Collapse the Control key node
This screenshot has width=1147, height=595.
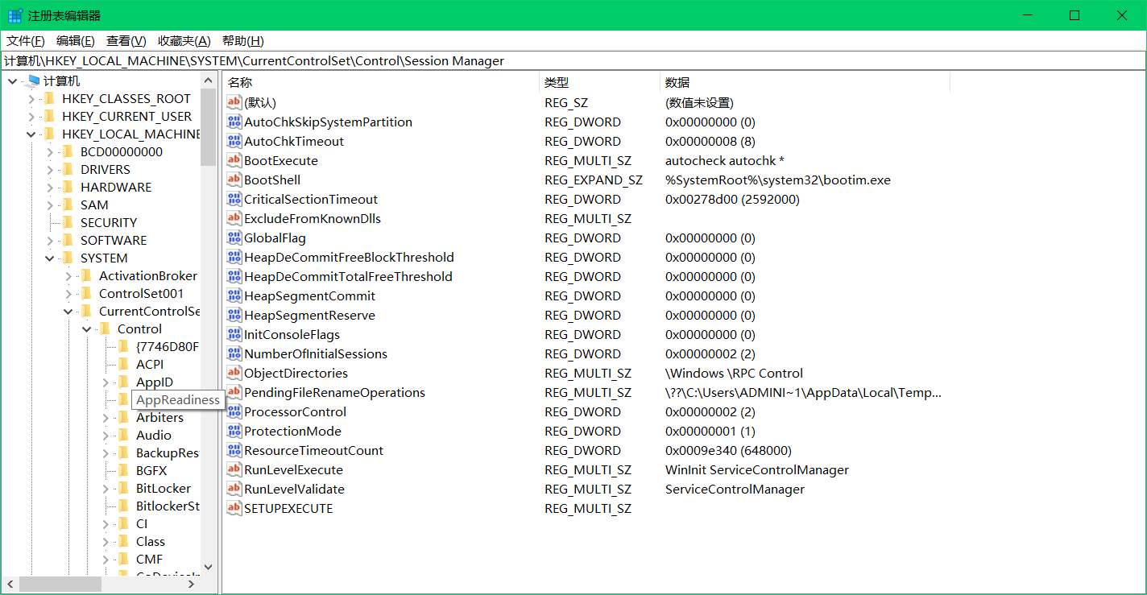[86, 329]
